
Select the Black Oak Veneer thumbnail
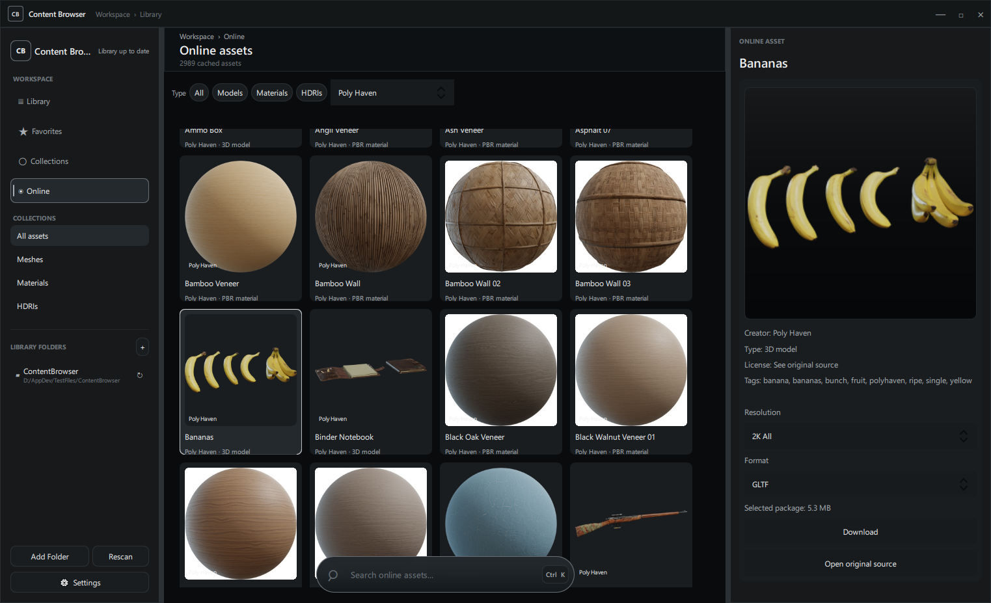(501, 370)
